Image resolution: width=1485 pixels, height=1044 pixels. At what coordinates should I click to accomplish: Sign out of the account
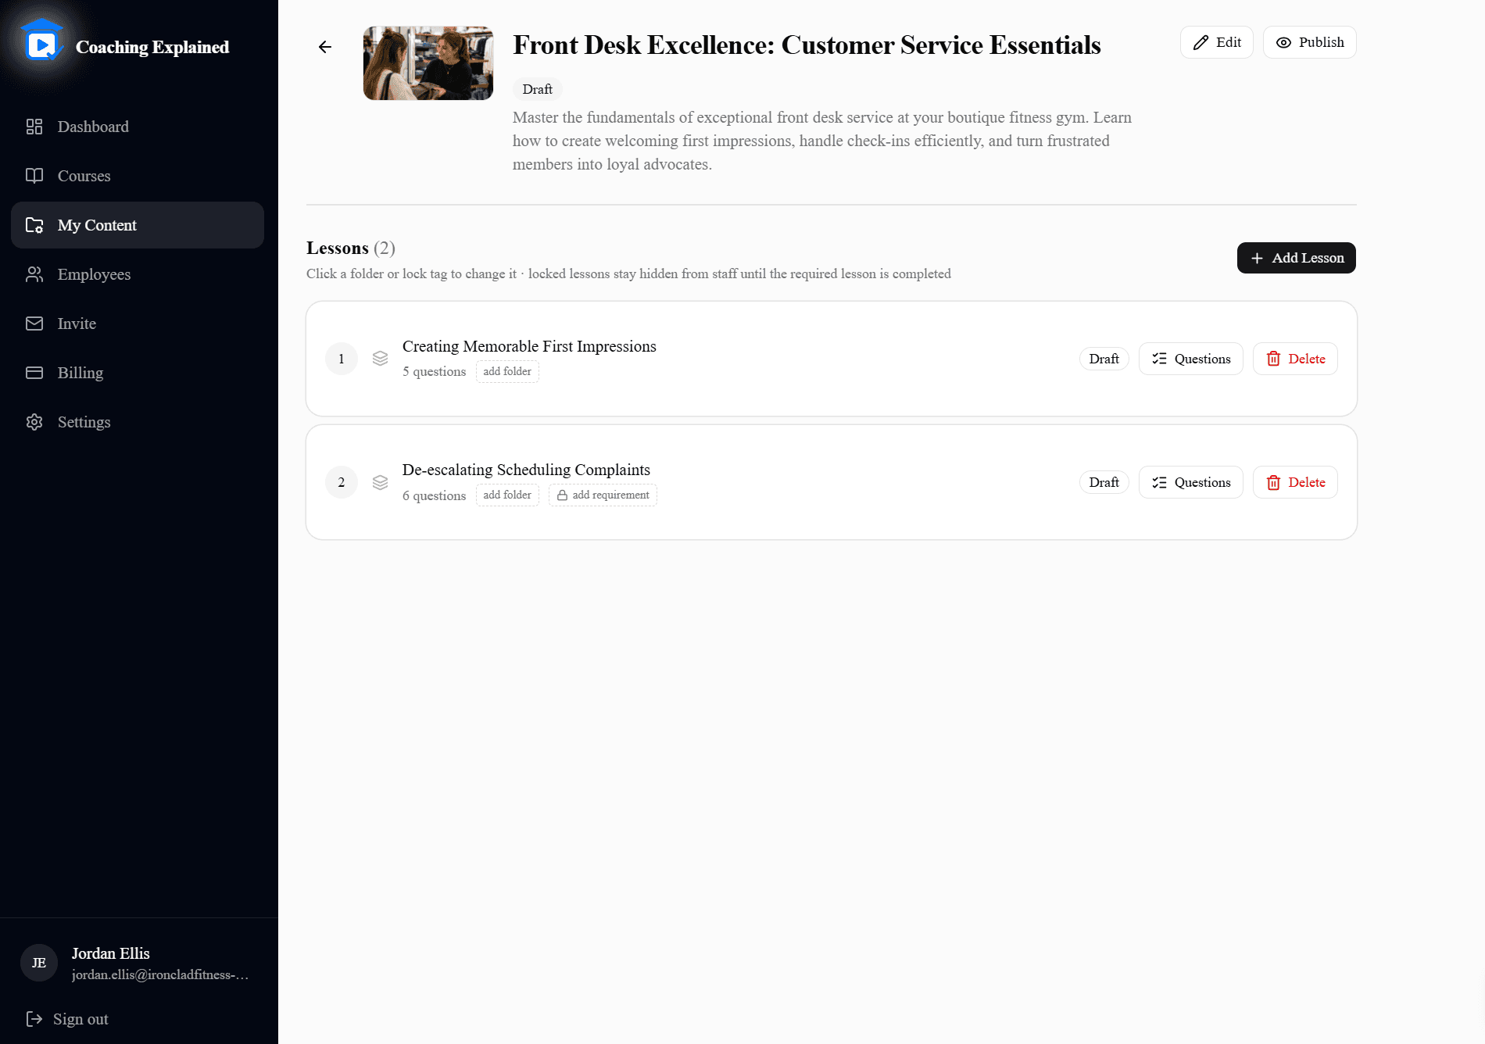coord(67,1019)
